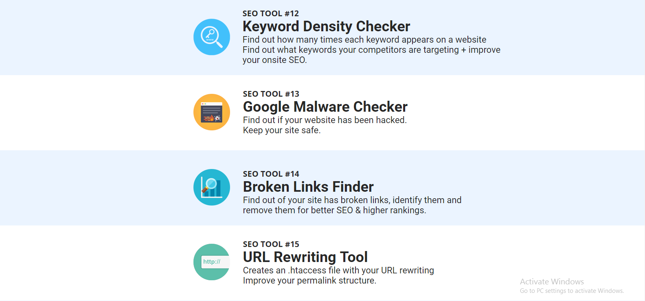Click the 'site has broken links' description

coord(352,200)
